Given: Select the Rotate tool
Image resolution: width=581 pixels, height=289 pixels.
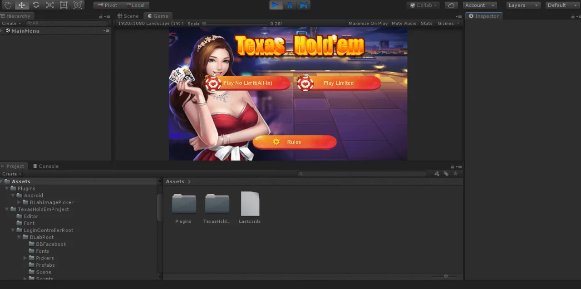Looking at the screenshot, I should [36, 5].
